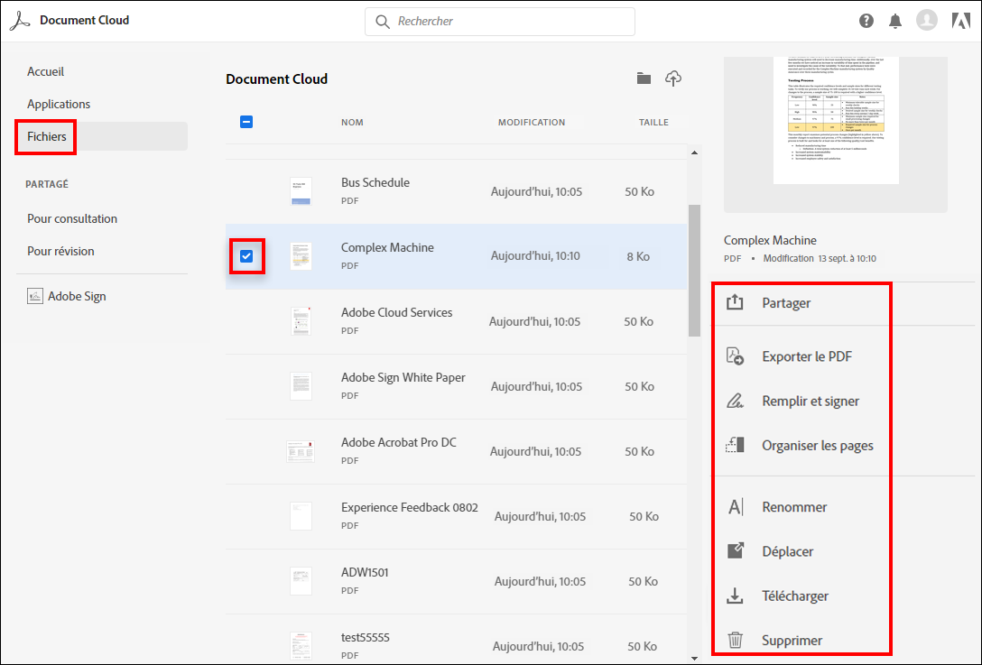Screen dimensions: 982x665
Task: Click the scrollbar down arrow
Action: point(694,658)
